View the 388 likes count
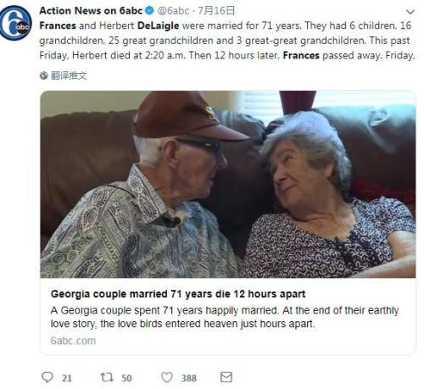424x389 pixels. [189, 378]
